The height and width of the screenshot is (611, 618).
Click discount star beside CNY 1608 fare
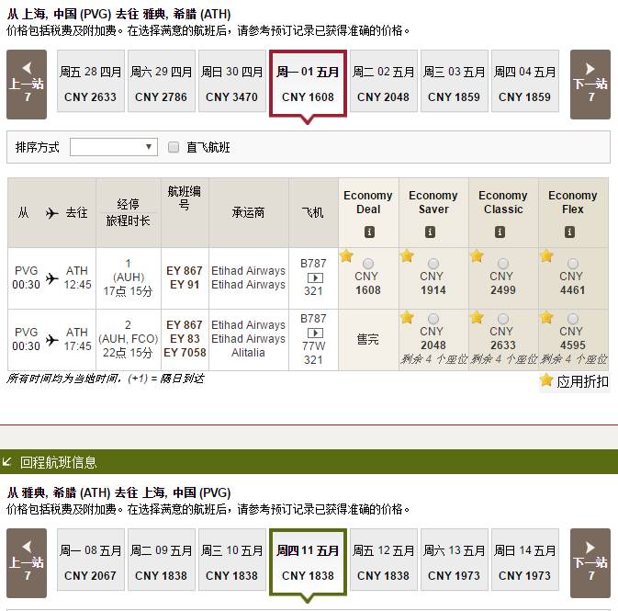pyautogui.click(x=346, y=256)
